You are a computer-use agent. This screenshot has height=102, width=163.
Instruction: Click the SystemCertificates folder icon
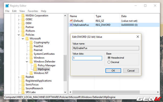[x=31, y=54]
